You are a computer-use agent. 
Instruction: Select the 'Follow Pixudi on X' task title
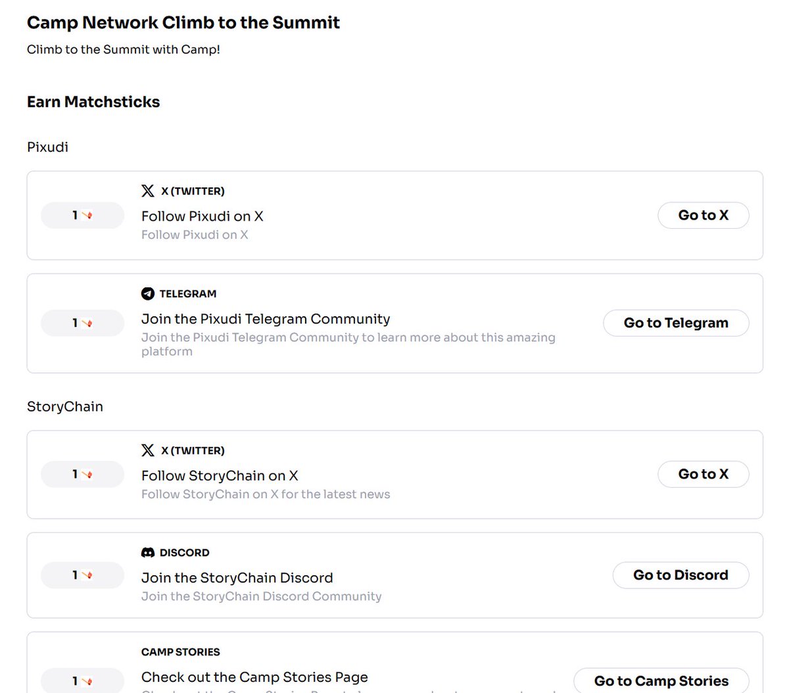pyautogui.click(x=203, y=216)
